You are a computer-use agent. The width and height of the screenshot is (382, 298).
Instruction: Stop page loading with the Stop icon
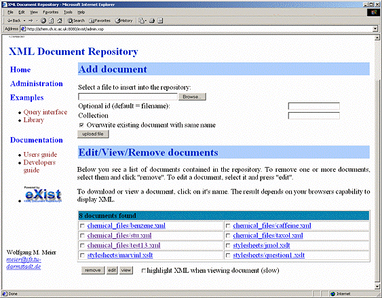coord(43,21)
